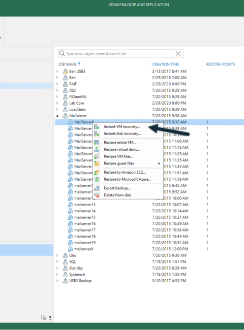The height and width of the screenshot is (330, 244).
Task: Choose Instant disk recovery menu entry
Action: [122, 134]
